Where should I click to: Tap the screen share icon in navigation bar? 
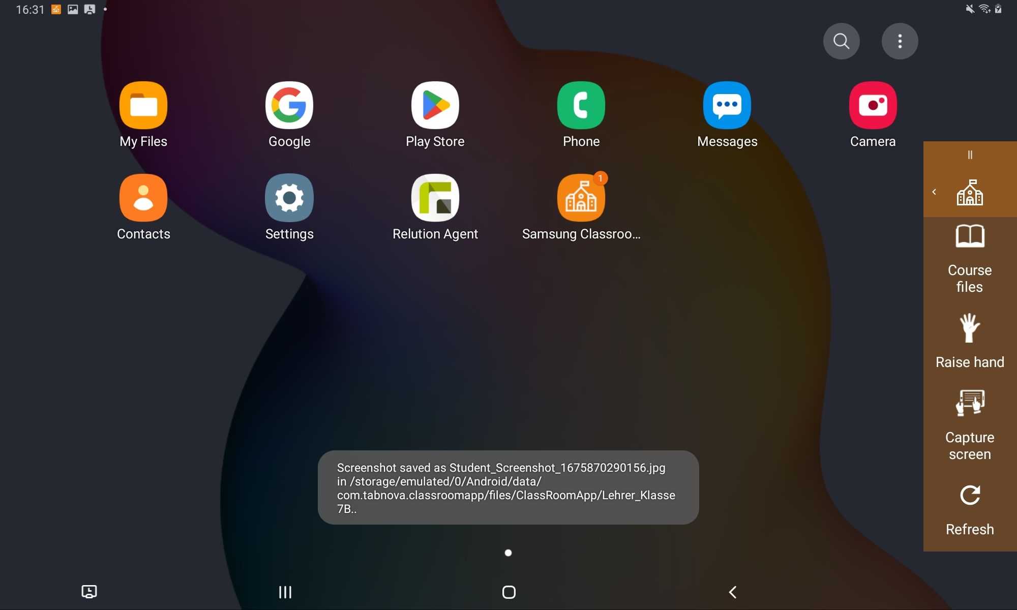coord(89,592)
